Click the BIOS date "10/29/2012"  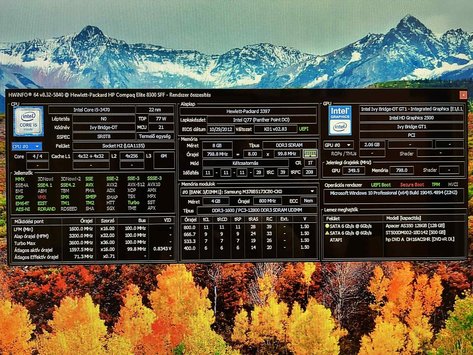coord(220,129)
